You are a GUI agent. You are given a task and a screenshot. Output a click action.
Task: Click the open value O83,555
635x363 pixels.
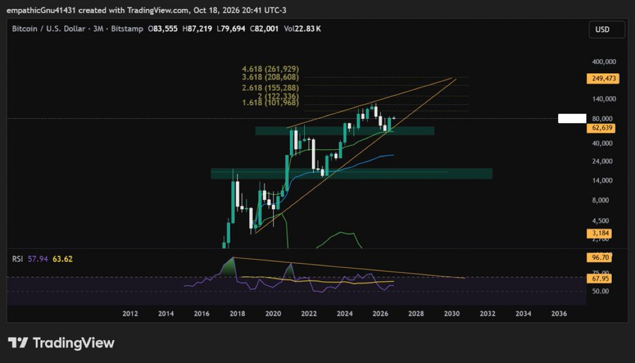point(162,29)
